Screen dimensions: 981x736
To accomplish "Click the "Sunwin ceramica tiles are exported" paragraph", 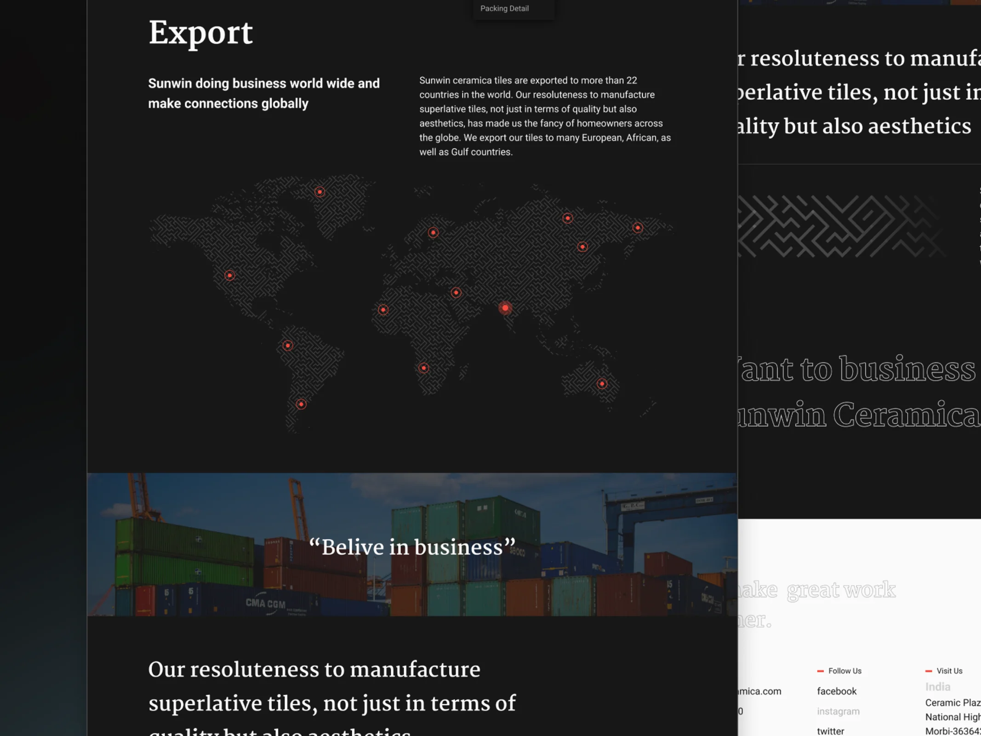I will coord(545,116).
